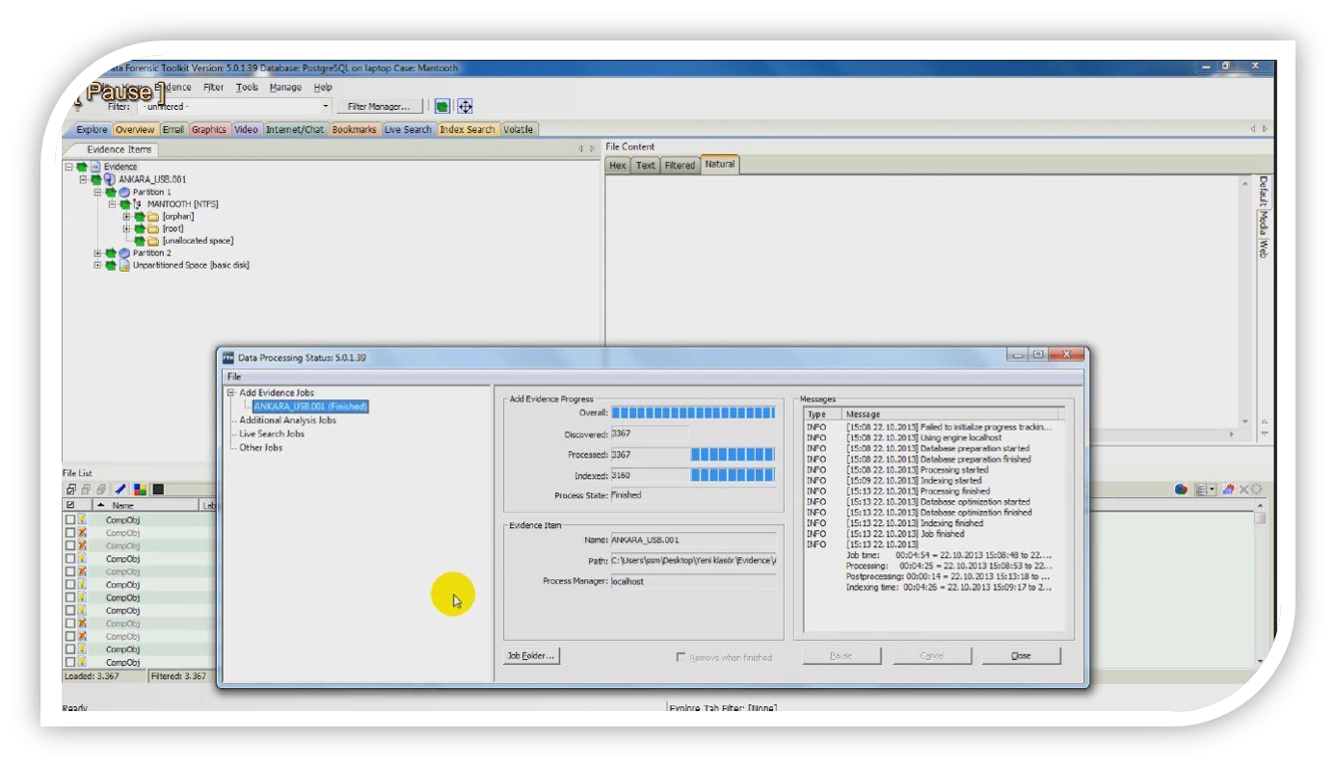The width and height of the screenshot is (1336, 767).
Task: Expand the Partition 2 tree node
Action: point(97,253)
